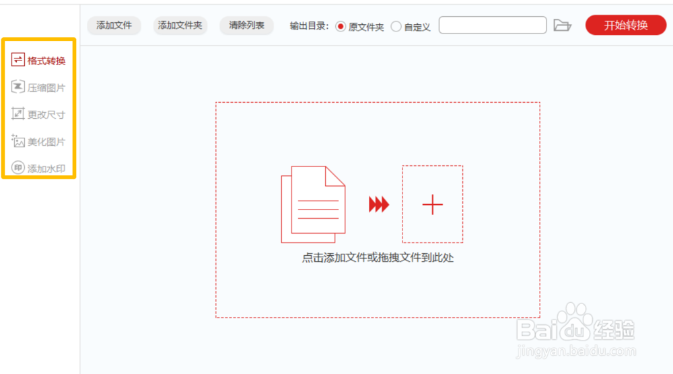The image size is (673, 374).
Task: Click the 点击添加文件或拖拽文件到此处 text
Action: pyautogui.click(x=378, y=257)
